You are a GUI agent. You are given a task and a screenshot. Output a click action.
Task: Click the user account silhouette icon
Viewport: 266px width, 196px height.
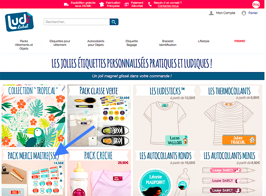tap(211, 13)
